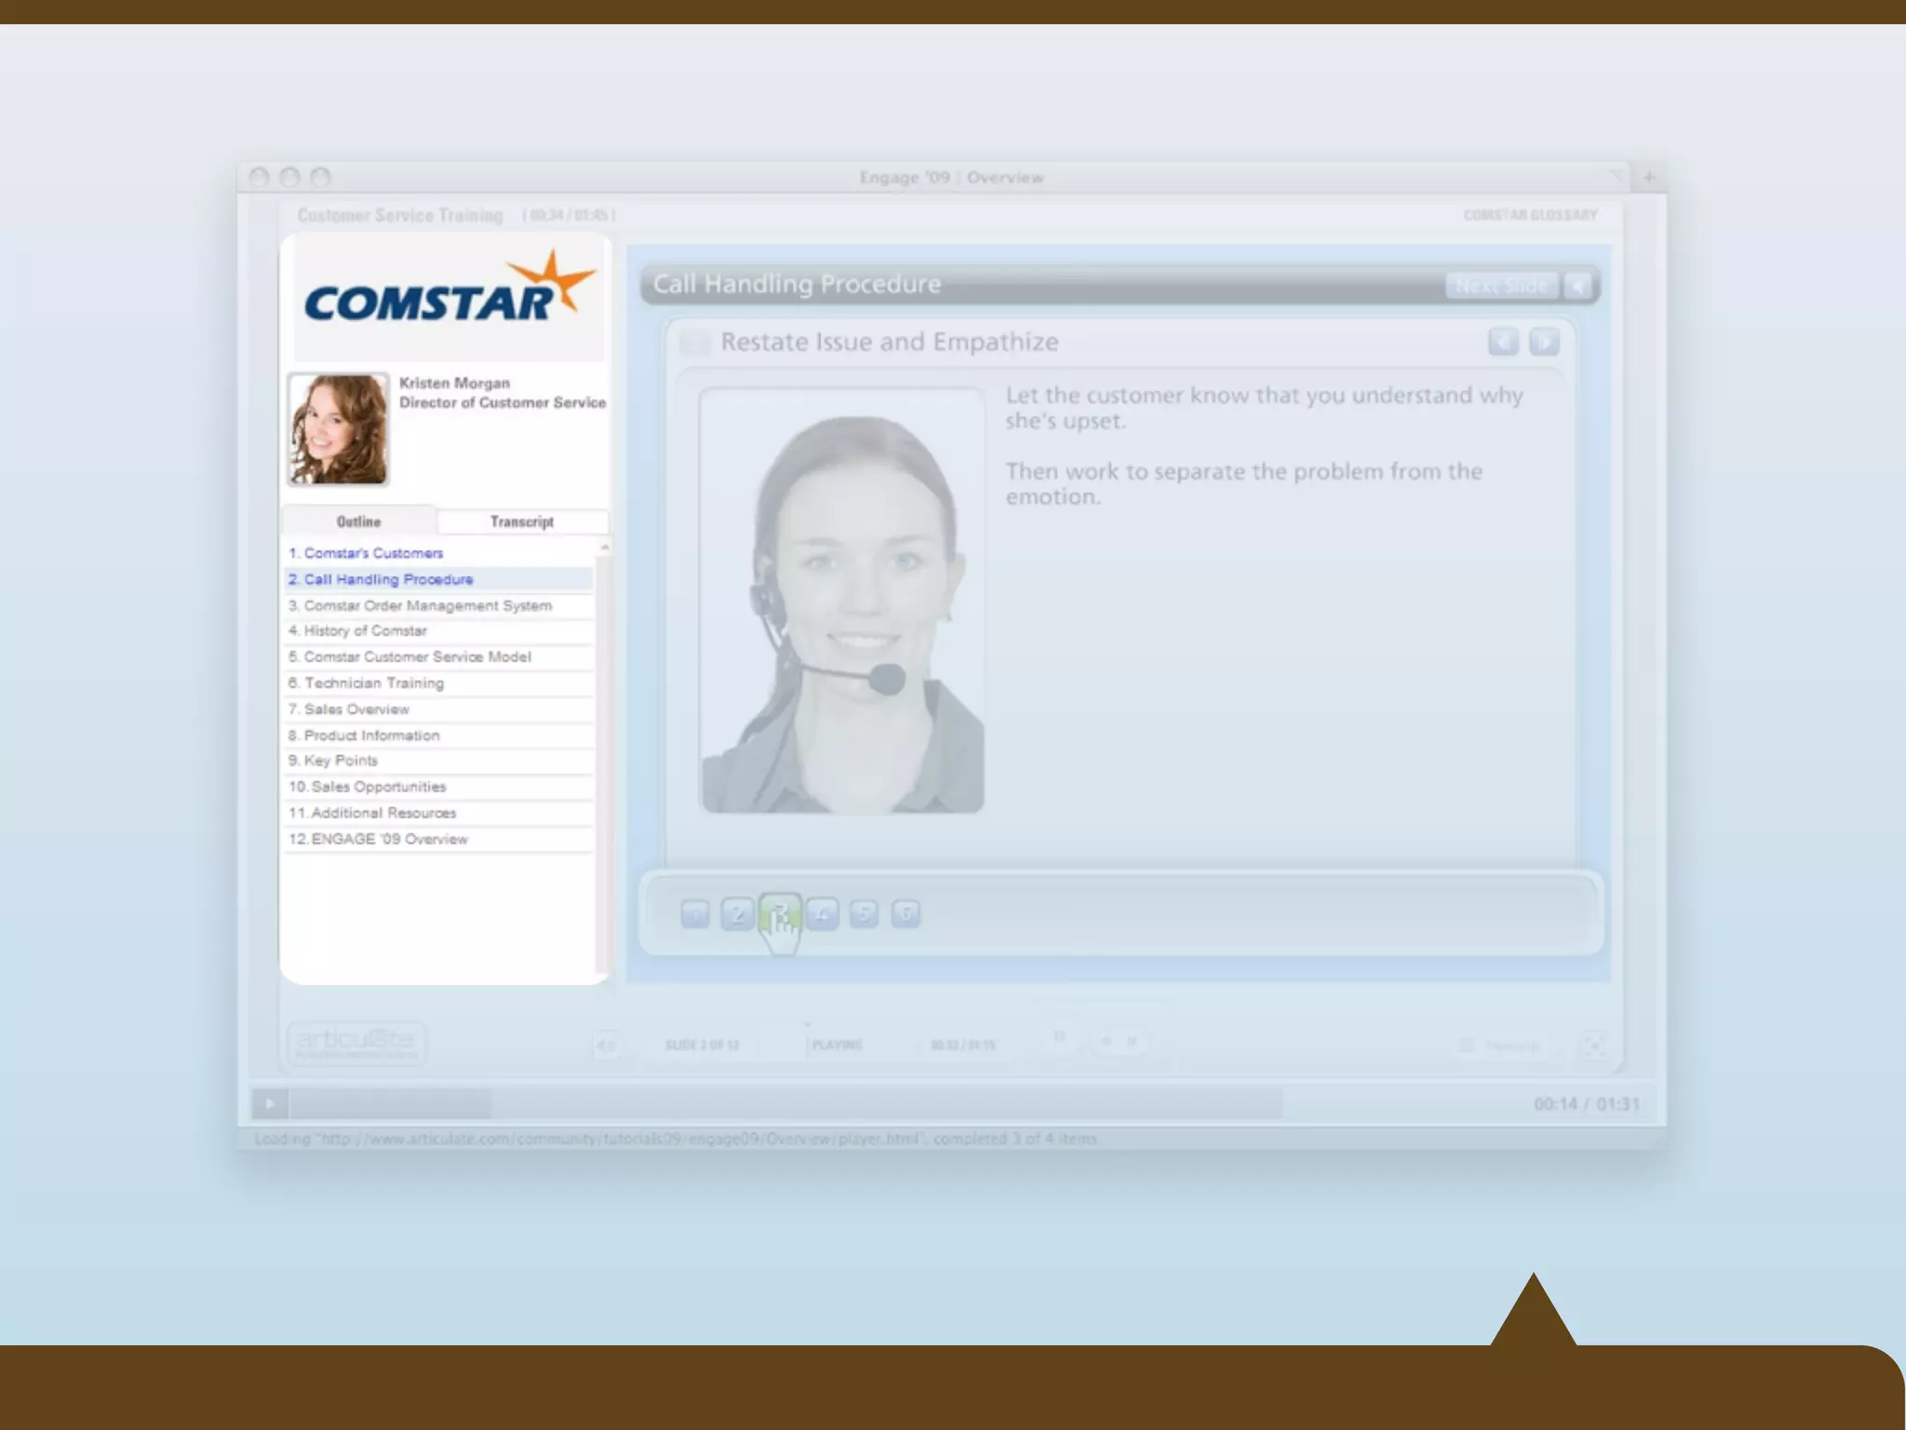
Task: Click step 6 button in interaction bar
Action: 906,914
